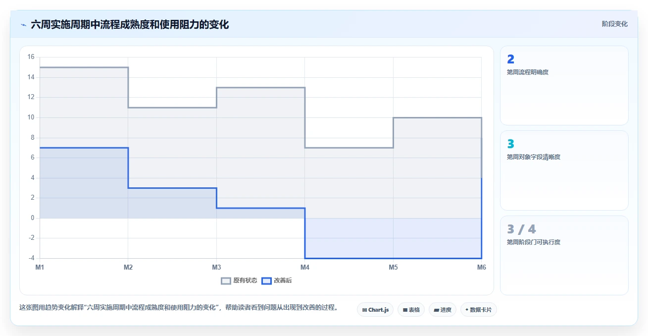Click the M5 axis label

[393, 268]
